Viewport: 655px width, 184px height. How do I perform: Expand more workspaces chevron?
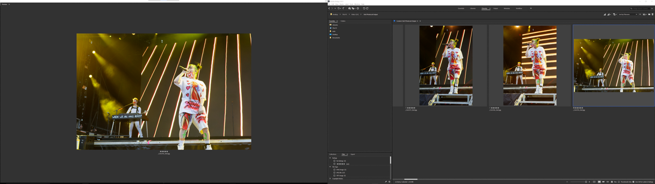click(531, 8)
